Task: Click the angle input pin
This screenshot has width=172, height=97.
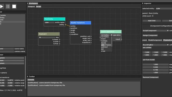Action: point(70,30)
